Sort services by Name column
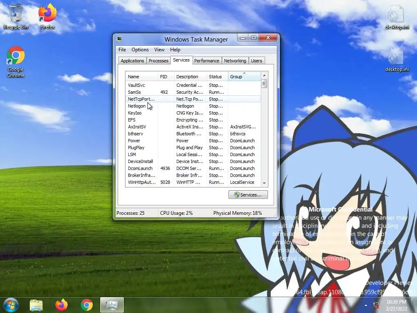Screen dimensions: 417x313 141,77
